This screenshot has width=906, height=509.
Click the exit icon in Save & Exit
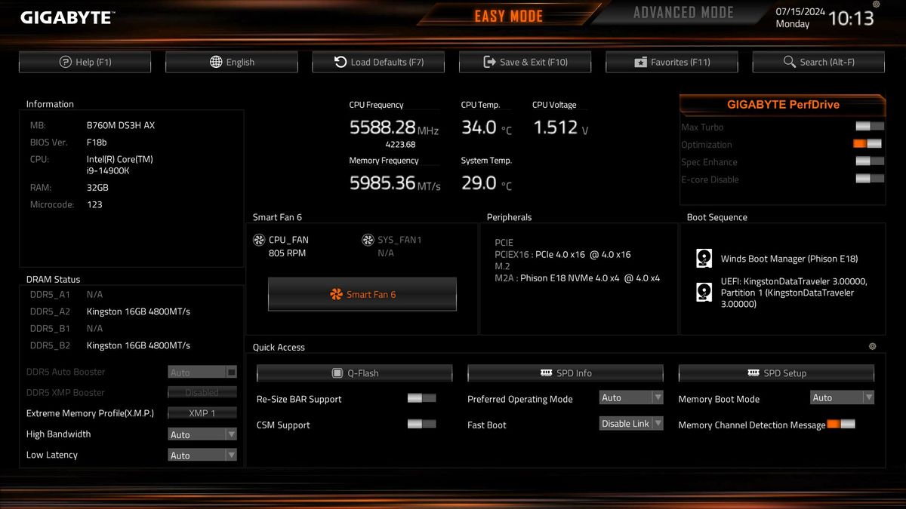489,62
